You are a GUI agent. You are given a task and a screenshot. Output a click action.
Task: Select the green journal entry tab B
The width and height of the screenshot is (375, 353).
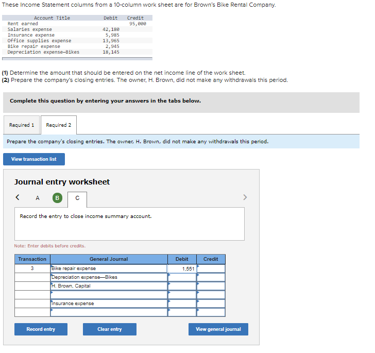click(x=57, y=198)
